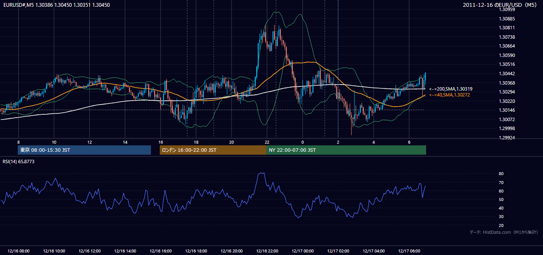Click the 12/16 10:00 time label

54,251
